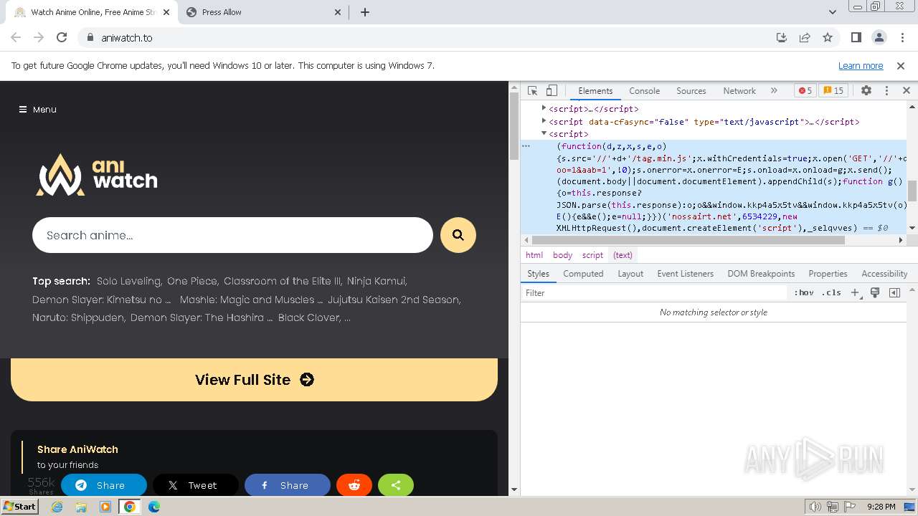Viewport: 918px width, 516px height.
Task: Click the AniWatch logo
Action: pos(97,174)
